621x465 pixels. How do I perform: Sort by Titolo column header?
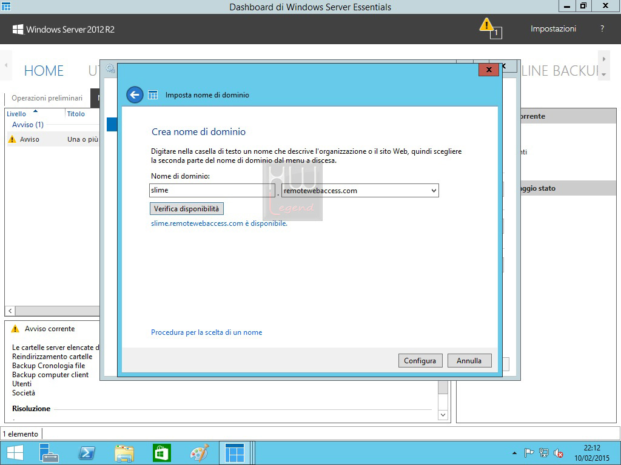76,114
